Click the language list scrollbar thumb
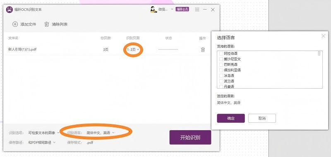 click(x=319, y=54)
